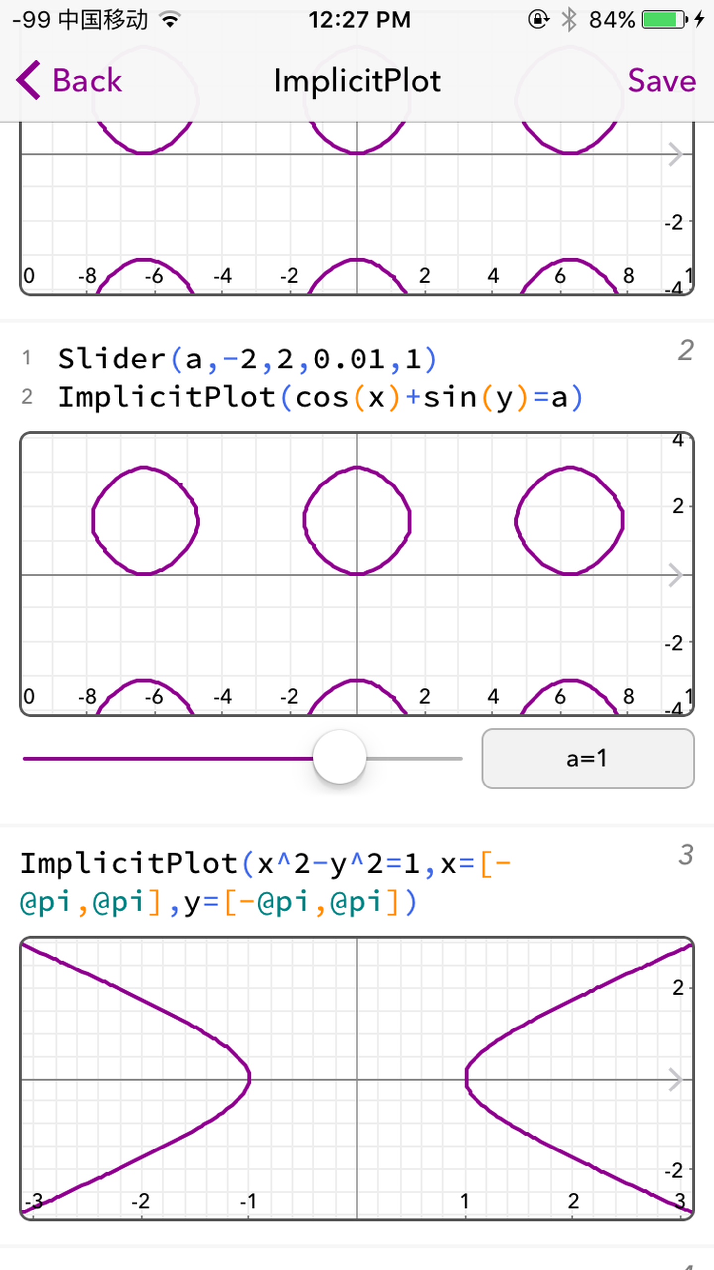The image size is (714, 1270).
Task: Tap the ImplicitPlot title in navigation bar
Action: 357,81
